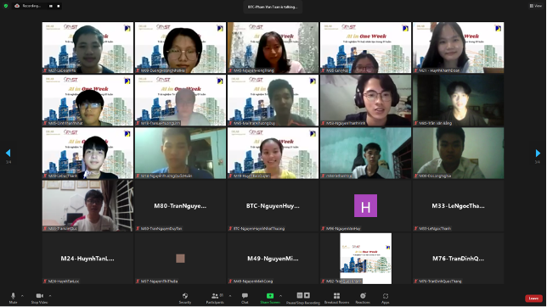
Task: Go to next gallery page with right arrow
Action: 538,153
